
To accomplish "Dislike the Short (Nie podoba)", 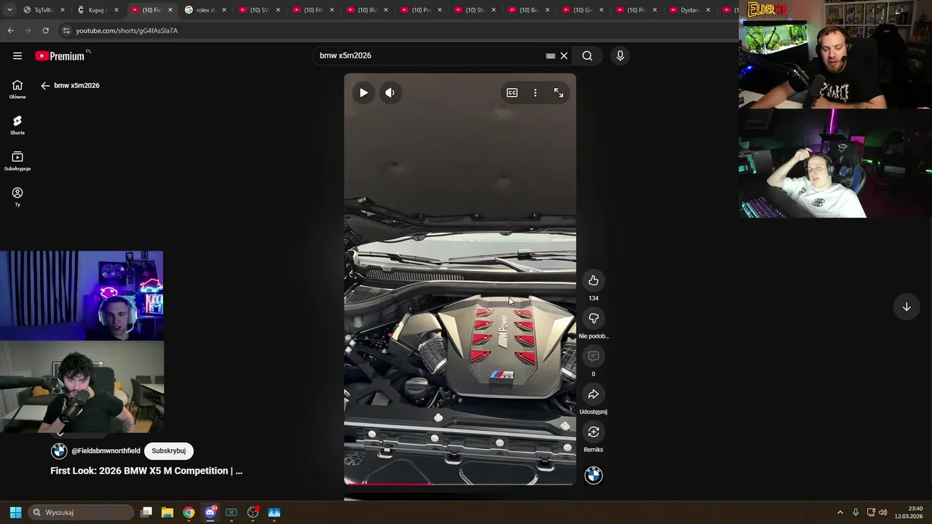I will click(593, 318).
